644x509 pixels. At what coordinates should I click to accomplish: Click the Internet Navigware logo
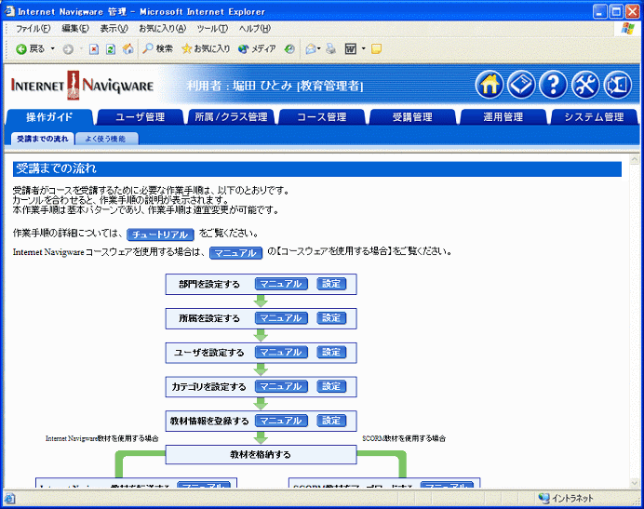point(82,86)
